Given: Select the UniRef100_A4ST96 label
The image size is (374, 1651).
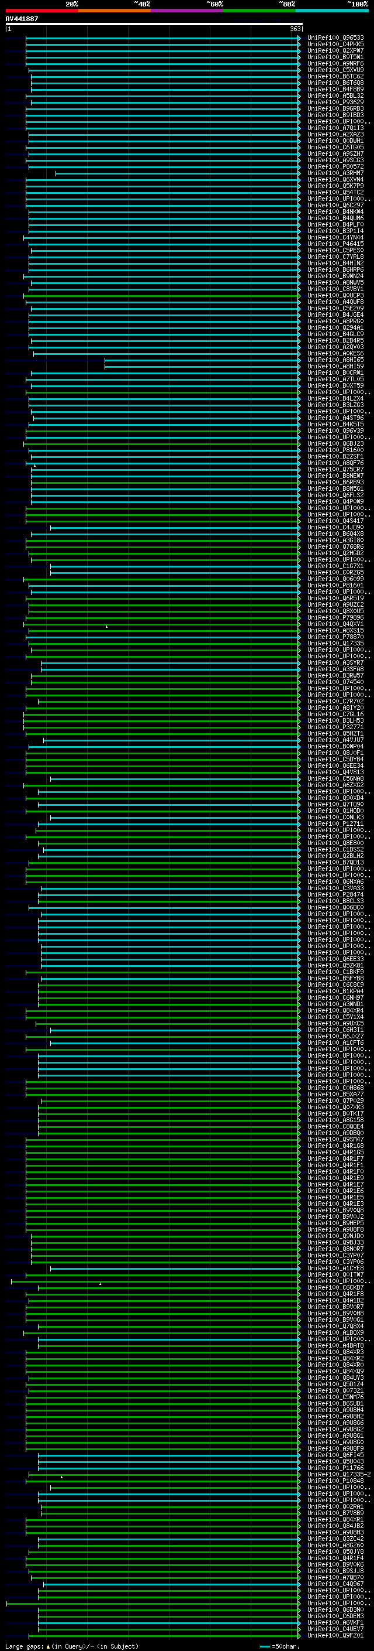Looking at the screenshot, I should pos(335,418).
